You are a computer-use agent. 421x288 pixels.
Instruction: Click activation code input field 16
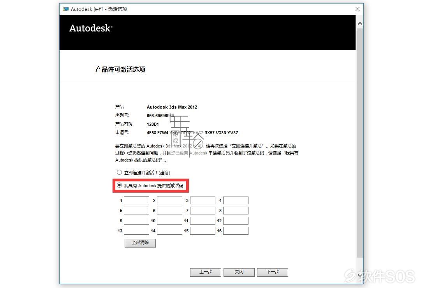(236, 231)
